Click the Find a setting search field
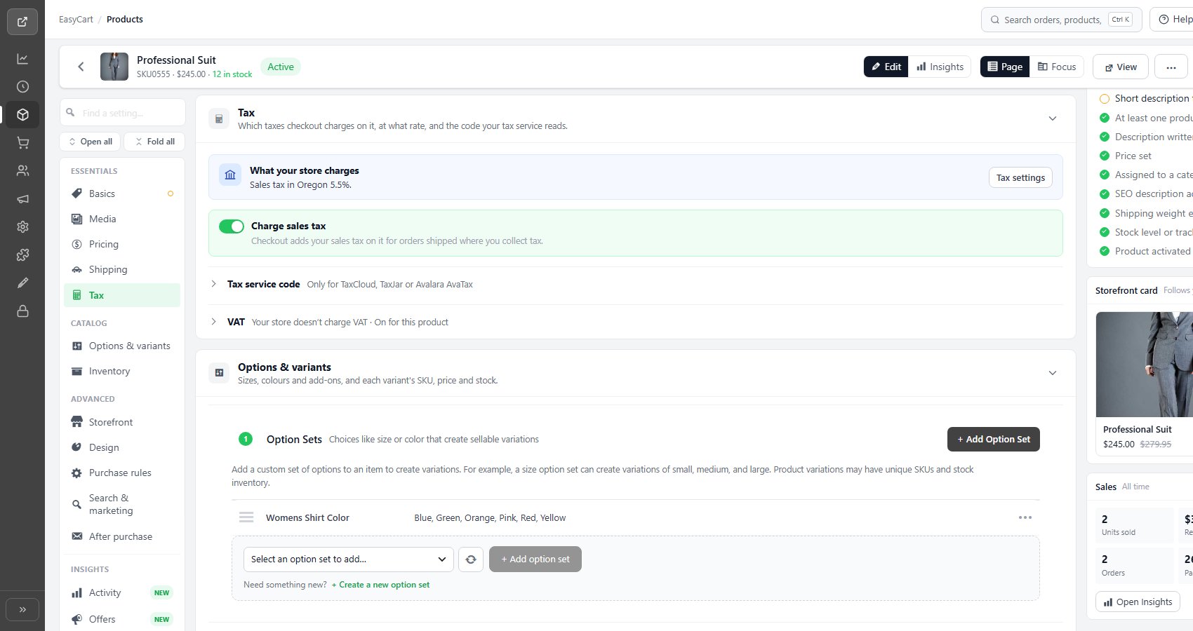The width and height of the screenshot is (1193, 631). 122,112
